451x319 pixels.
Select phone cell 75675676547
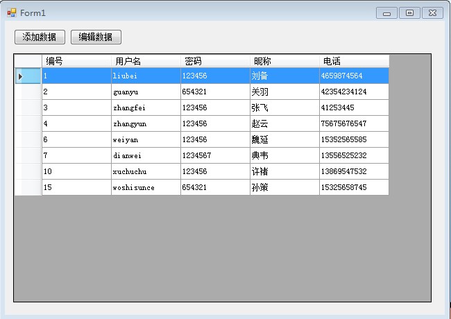point(354,123)
